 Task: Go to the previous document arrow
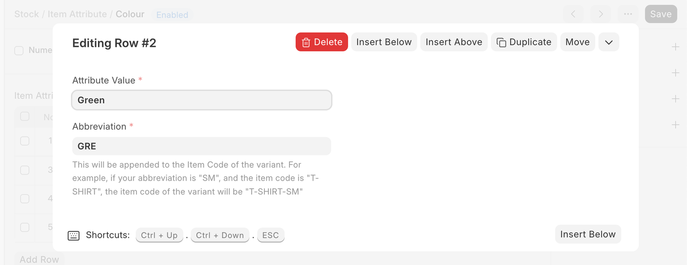point(573,14)
